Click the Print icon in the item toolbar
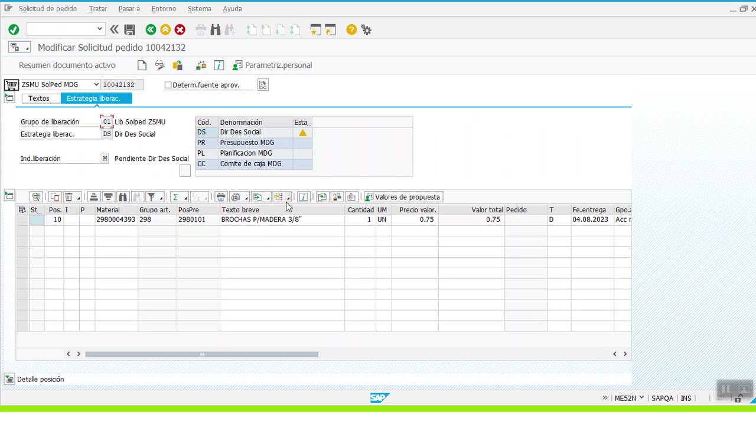 [221, 197]
